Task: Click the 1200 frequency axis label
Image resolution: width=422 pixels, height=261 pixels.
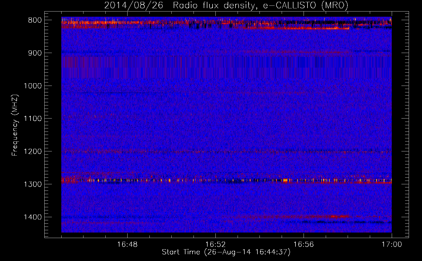Action: tap(33, 152)
